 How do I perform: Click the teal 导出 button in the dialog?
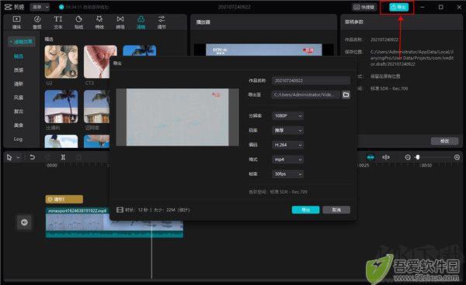(305, 210)
